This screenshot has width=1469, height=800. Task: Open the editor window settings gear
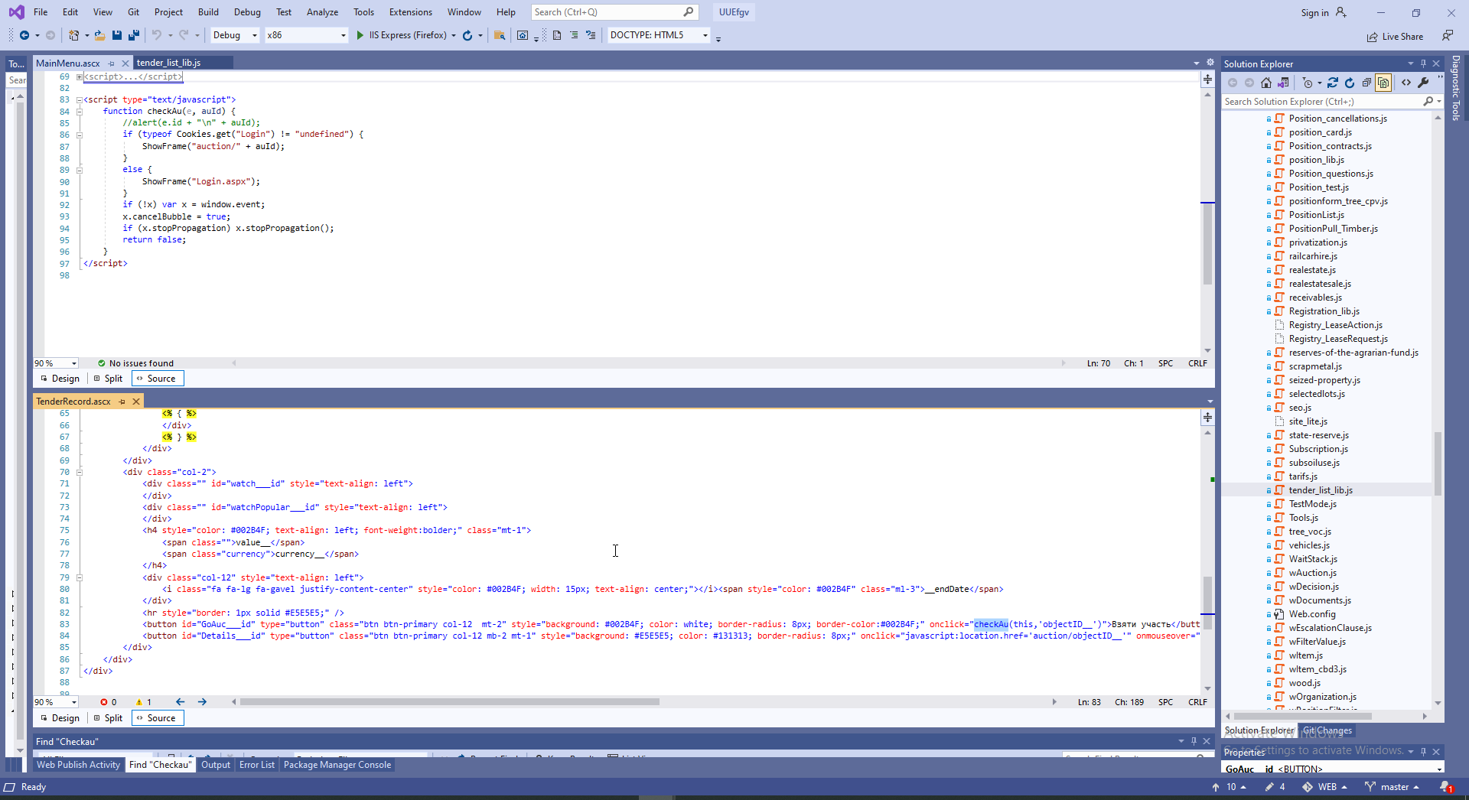tap(1210, 63)
